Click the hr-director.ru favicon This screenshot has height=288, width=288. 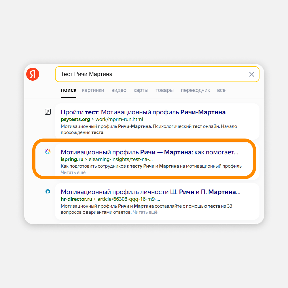click(48, 192)
